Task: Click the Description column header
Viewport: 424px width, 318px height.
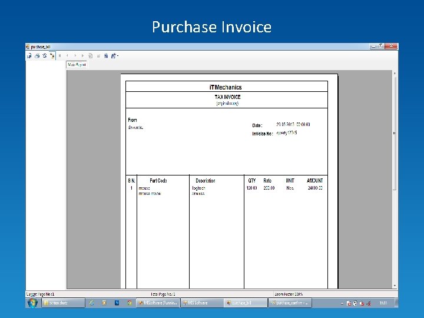Action: click(206, 181)
